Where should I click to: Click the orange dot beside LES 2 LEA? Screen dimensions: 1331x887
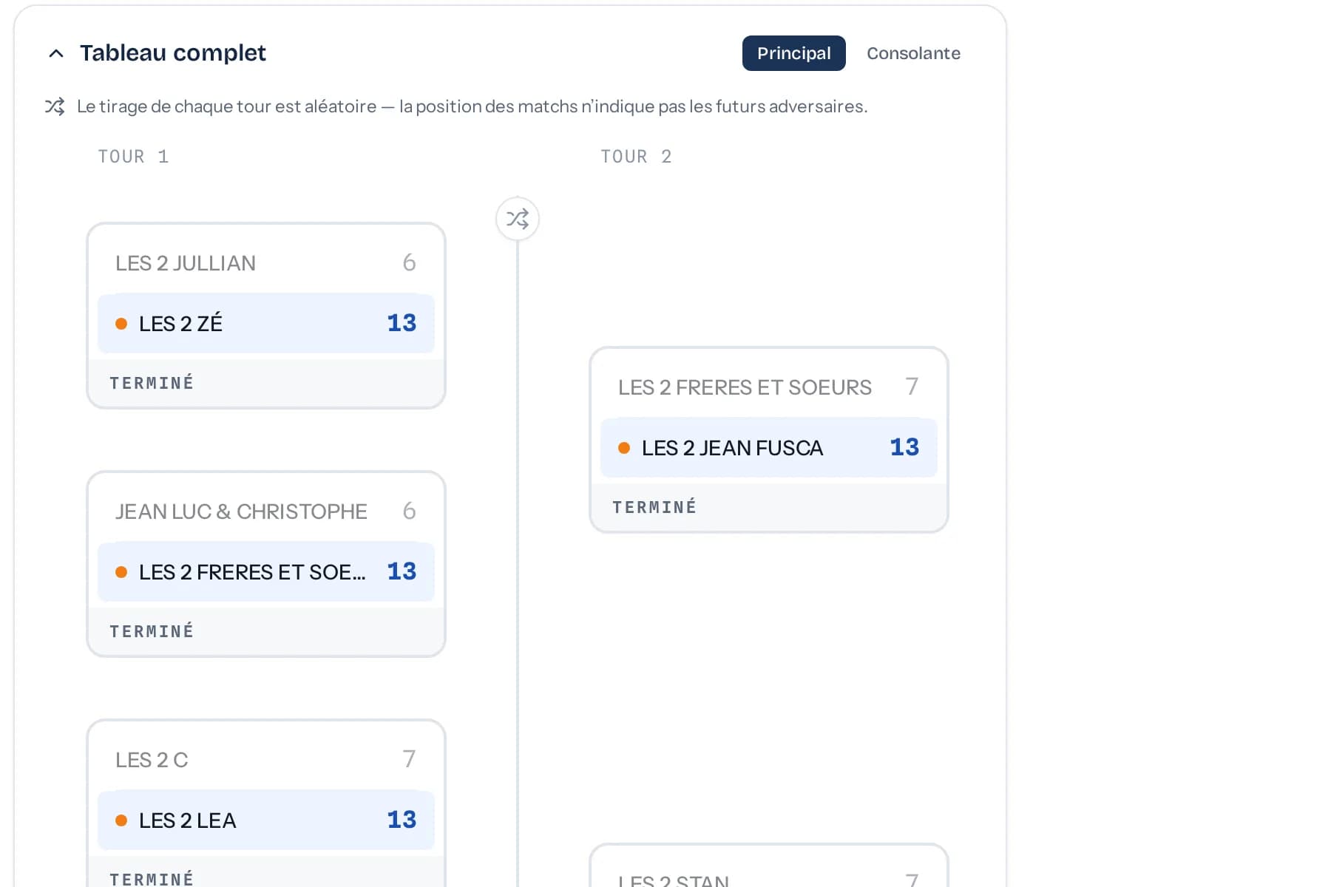121,820
